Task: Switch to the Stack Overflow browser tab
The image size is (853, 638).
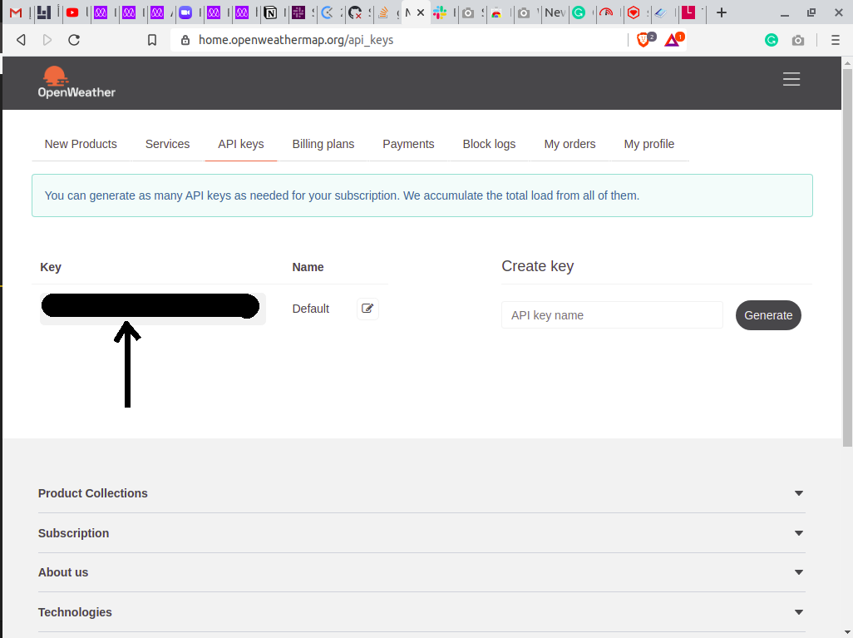Action: click(x=383, y=12)
